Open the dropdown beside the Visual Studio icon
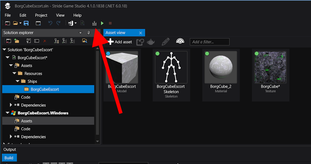 [x=76, y=23]
